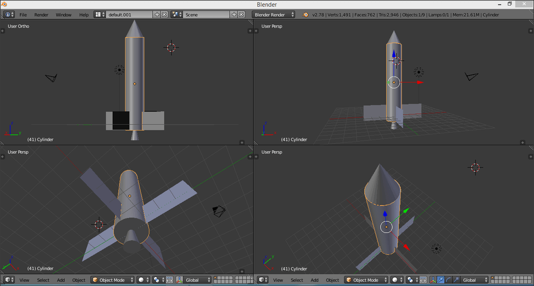This screenshot has height=286, width=534.
Task: Open Object Mode dropdown in bottom-left viewport
Action: (113, 280)
